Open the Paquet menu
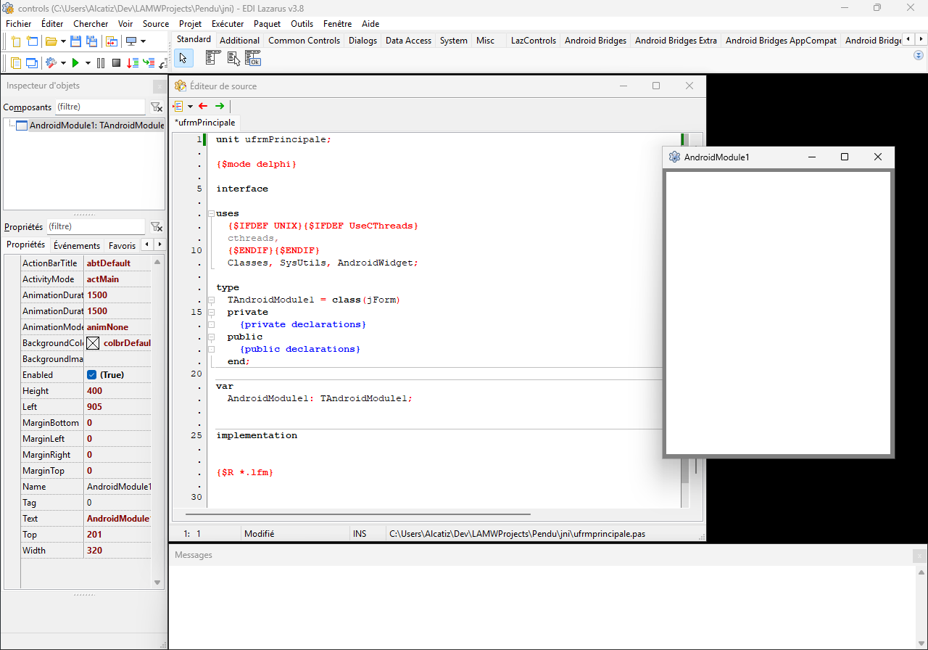 coord(267,23)
